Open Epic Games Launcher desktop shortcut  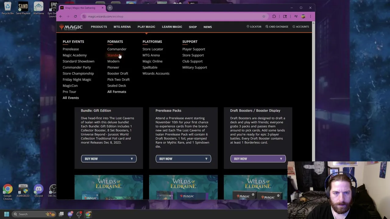pyautogui.click(x=53, y=10)
